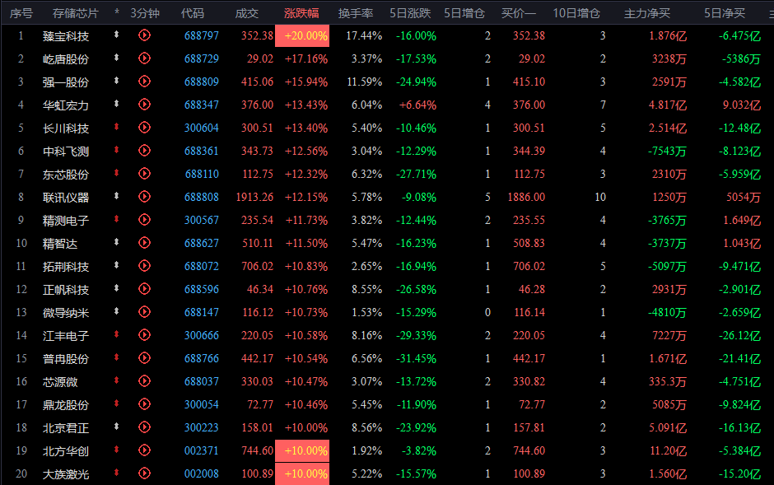Select stock code 002371 for 北方华创
This screenshot has height=485, width=774.
coord(202,451)
